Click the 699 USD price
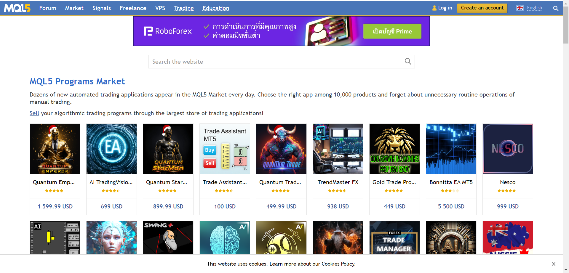Screen dimensions: 569x273 112,207
